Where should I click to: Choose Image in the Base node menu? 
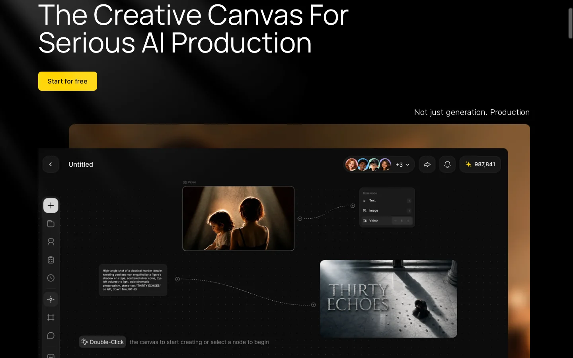pyautogui.click(x=387, y=210)
